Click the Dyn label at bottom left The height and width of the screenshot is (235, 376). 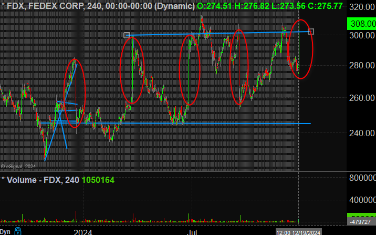coord(5,232)
